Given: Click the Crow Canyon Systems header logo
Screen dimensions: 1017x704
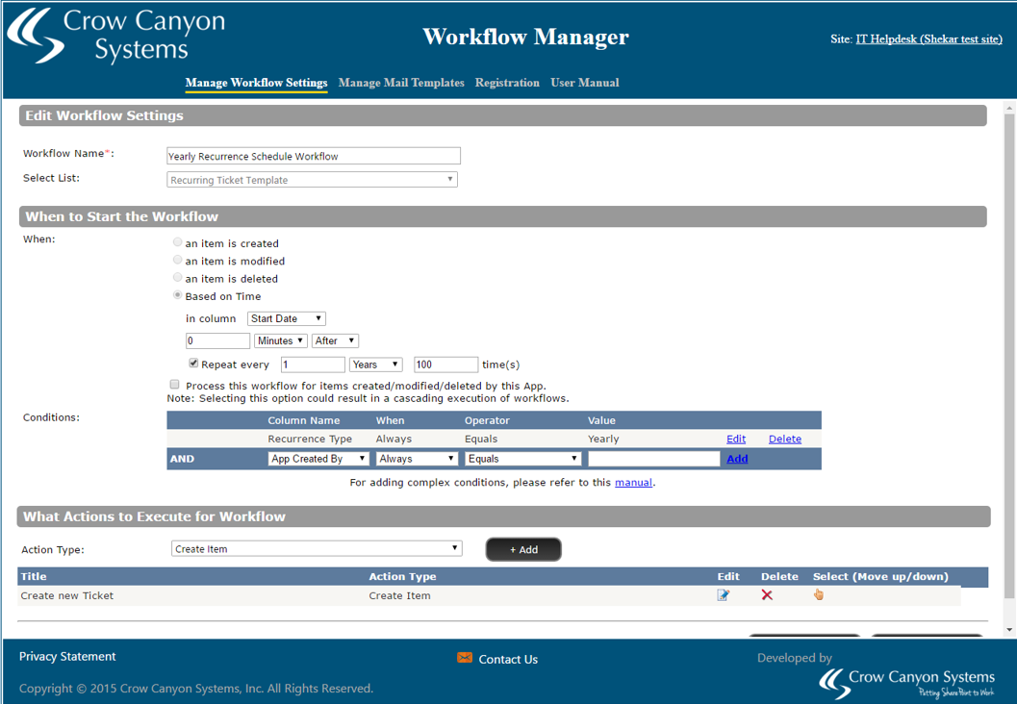Looking at the screenshot, I should 116,36.
